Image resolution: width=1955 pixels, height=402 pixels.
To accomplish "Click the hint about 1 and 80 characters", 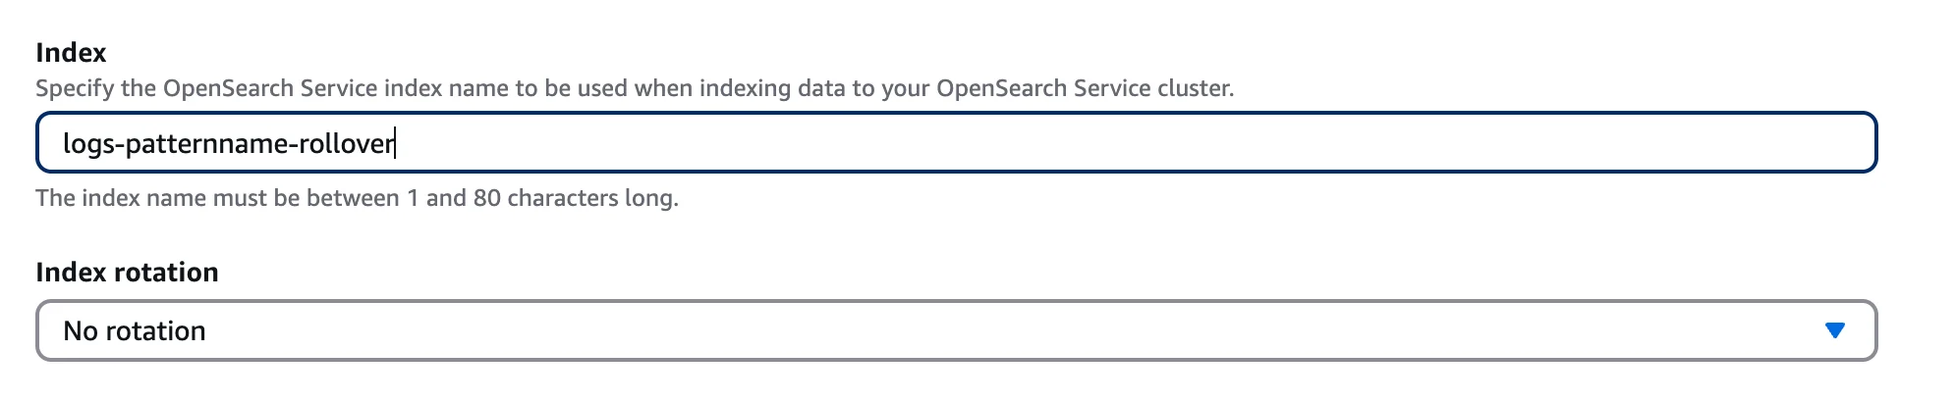I will (357, 198).
